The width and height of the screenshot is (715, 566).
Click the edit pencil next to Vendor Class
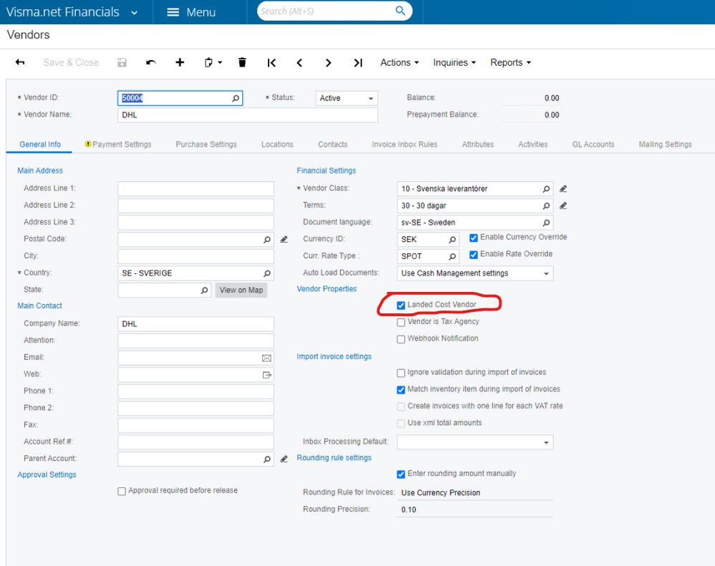click(563, 188)
